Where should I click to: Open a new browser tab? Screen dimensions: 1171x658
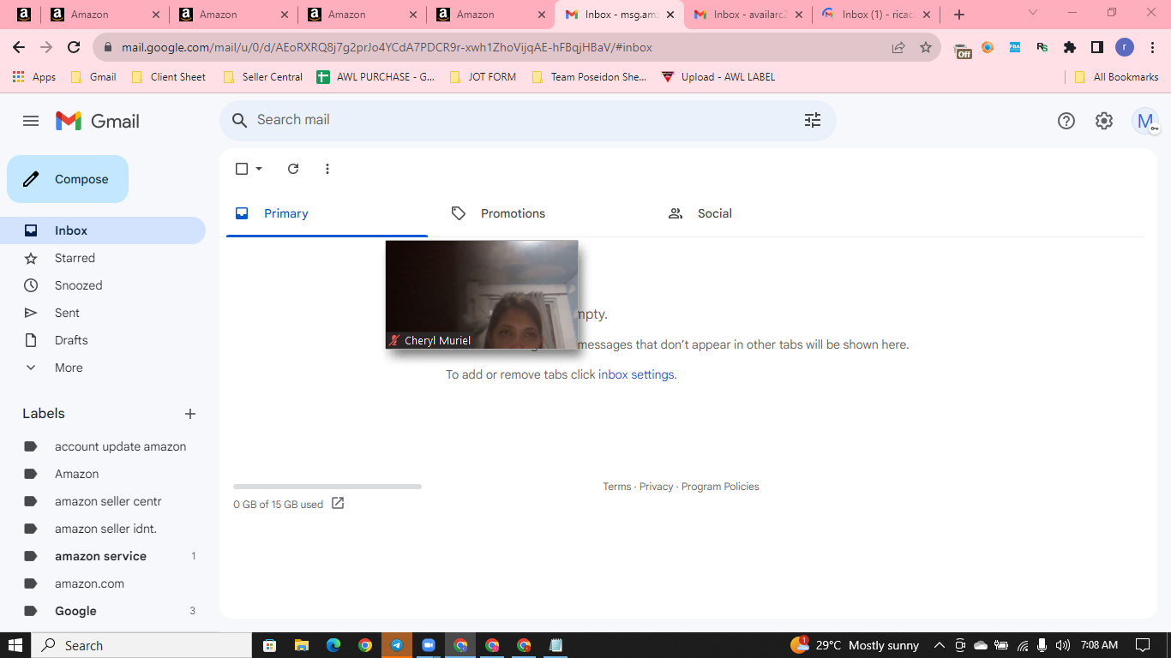pos(959,15)
